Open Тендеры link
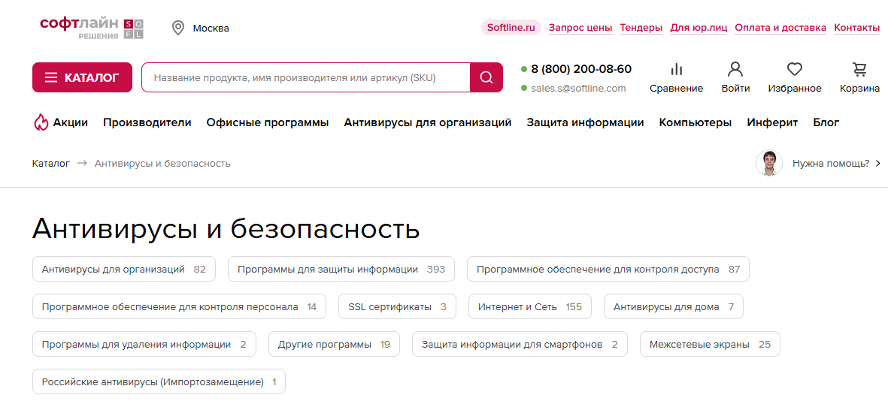This screenshot has height=404, width=888. pyautogui.click(x=641, y=28)
